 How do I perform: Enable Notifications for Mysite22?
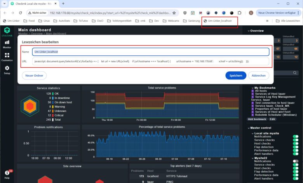(296, 161)
